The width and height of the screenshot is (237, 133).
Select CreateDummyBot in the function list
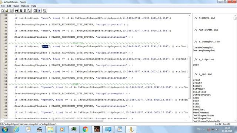click(x=203, y=48)
